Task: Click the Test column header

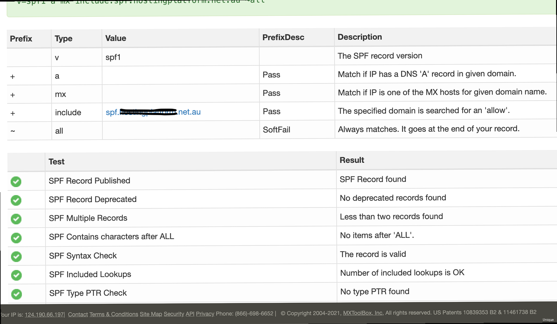Action: pos(57,162)
